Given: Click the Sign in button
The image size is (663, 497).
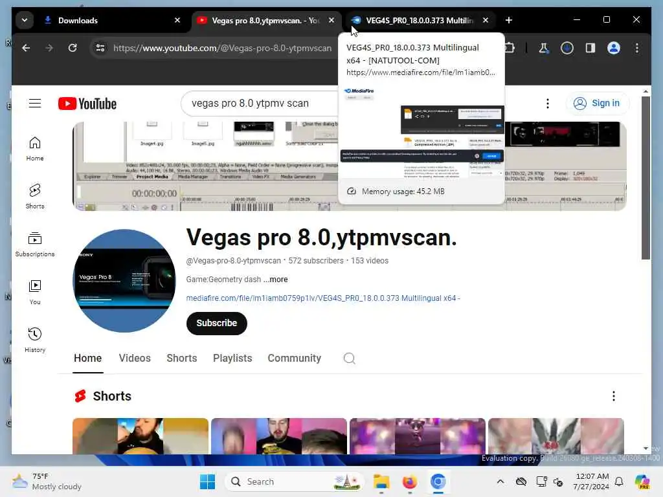Looking at the screenshot, I should (x=598, y=103).
